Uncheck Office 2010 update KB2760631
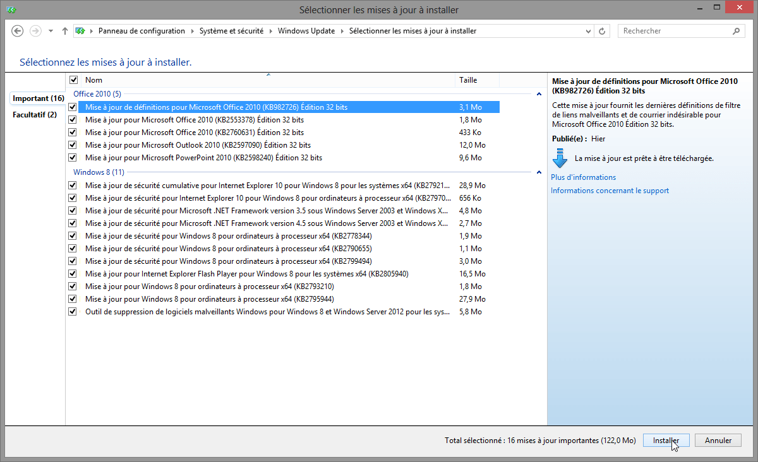This screenshot has width=758, height=462. pyautogui.click(x=73, y=133)
